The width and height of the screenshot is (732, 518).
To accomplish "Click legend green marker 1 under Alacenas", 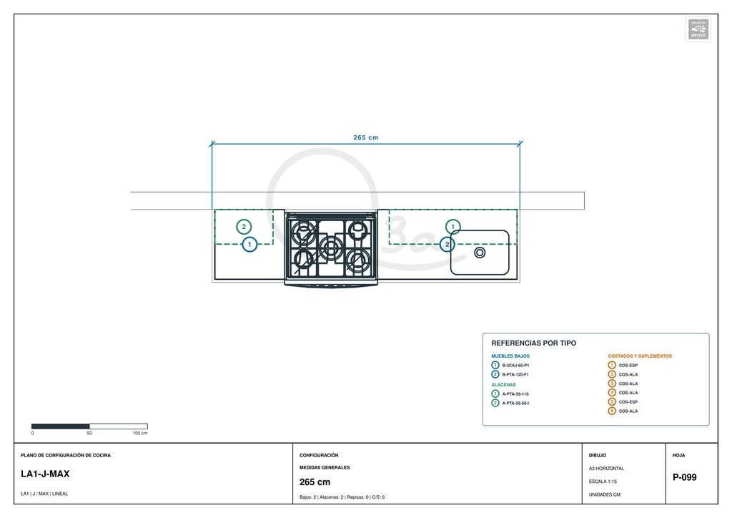I will coord(495,394).
